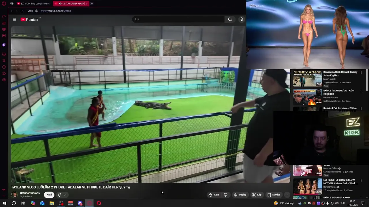Open Settings gear in Opera sidebar
This screenshot has width=369, height=207.
(x=4, y=80)
